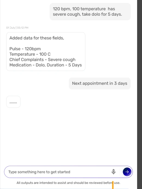
Task: Click the 'Pulse - 120bpm' line
Action: [25, 49]
